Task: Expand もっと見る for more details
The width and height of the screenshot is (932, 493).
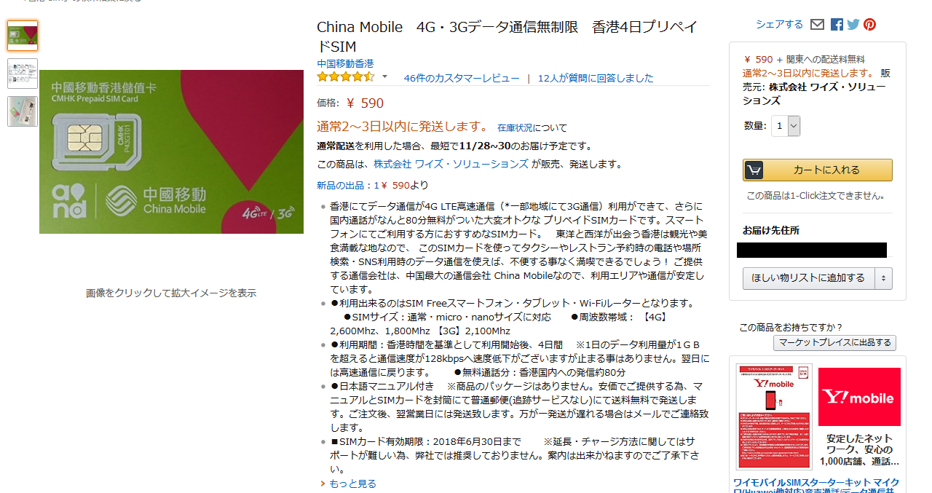Action: pyautogui.click(x=348, y=484)
